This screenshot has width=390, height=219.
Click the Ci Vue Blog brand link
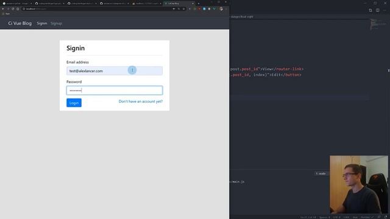coord(20,23)
